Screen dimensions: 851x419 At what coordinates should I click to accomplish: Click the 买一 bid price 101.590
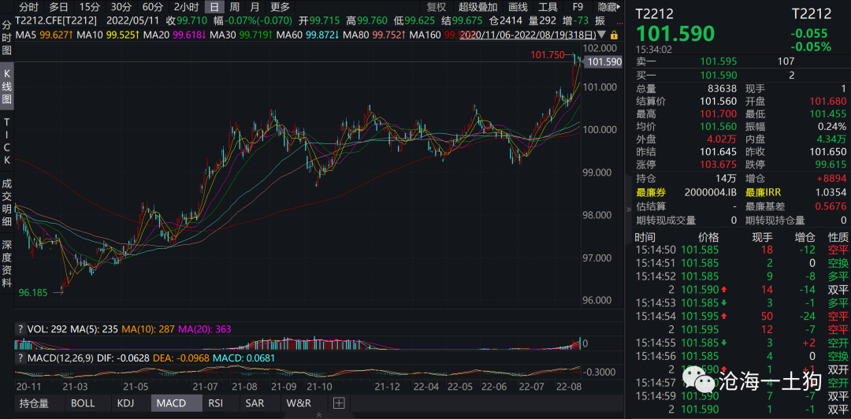tap(719, 76)
